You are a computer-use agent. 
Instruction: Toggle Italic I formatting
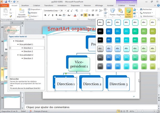coord(49,15)
